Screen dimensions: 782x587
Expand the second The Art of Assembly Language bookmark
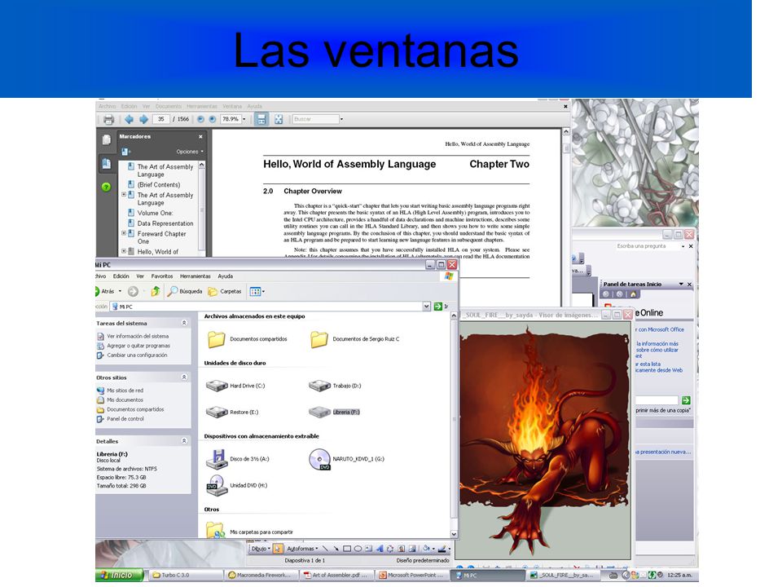tap(124, 195)
